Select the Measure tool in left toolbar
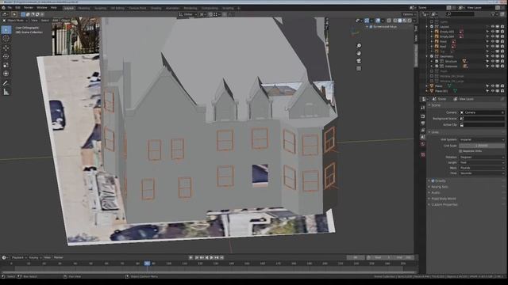The width and height of the screenshot is (508, 285). (x=6, y=92)
